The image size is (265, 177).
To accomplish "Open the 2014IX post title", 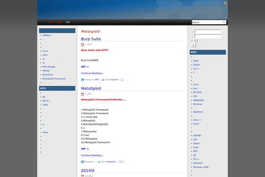I will (88, 170).
